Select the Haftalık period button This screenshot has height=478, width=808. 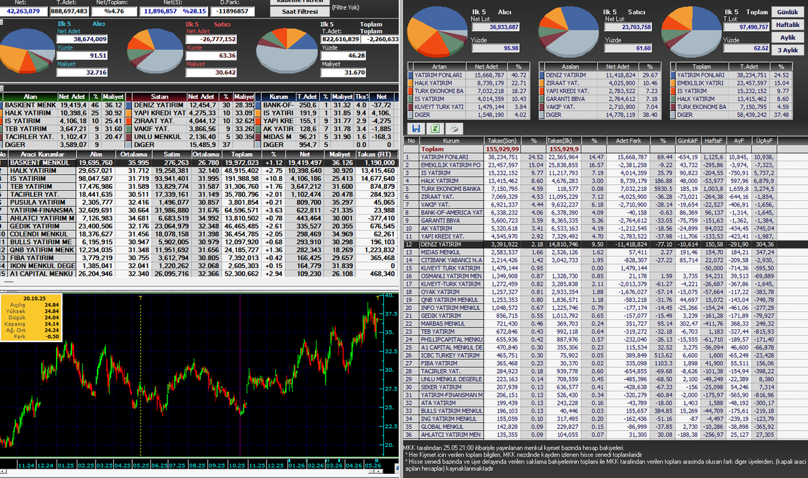[x=787, y=25]
